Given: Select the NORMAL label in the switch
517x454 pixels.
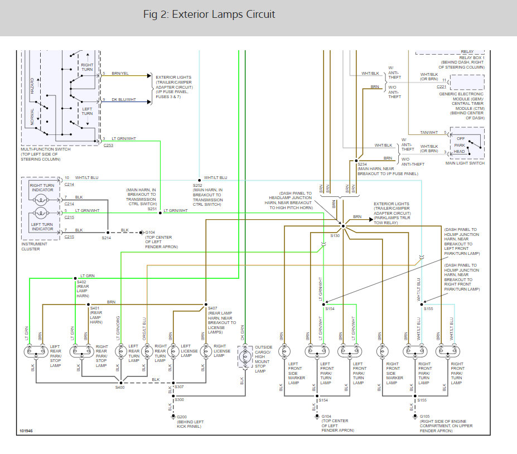Looking at the screenshot, I should coord(32,117).
